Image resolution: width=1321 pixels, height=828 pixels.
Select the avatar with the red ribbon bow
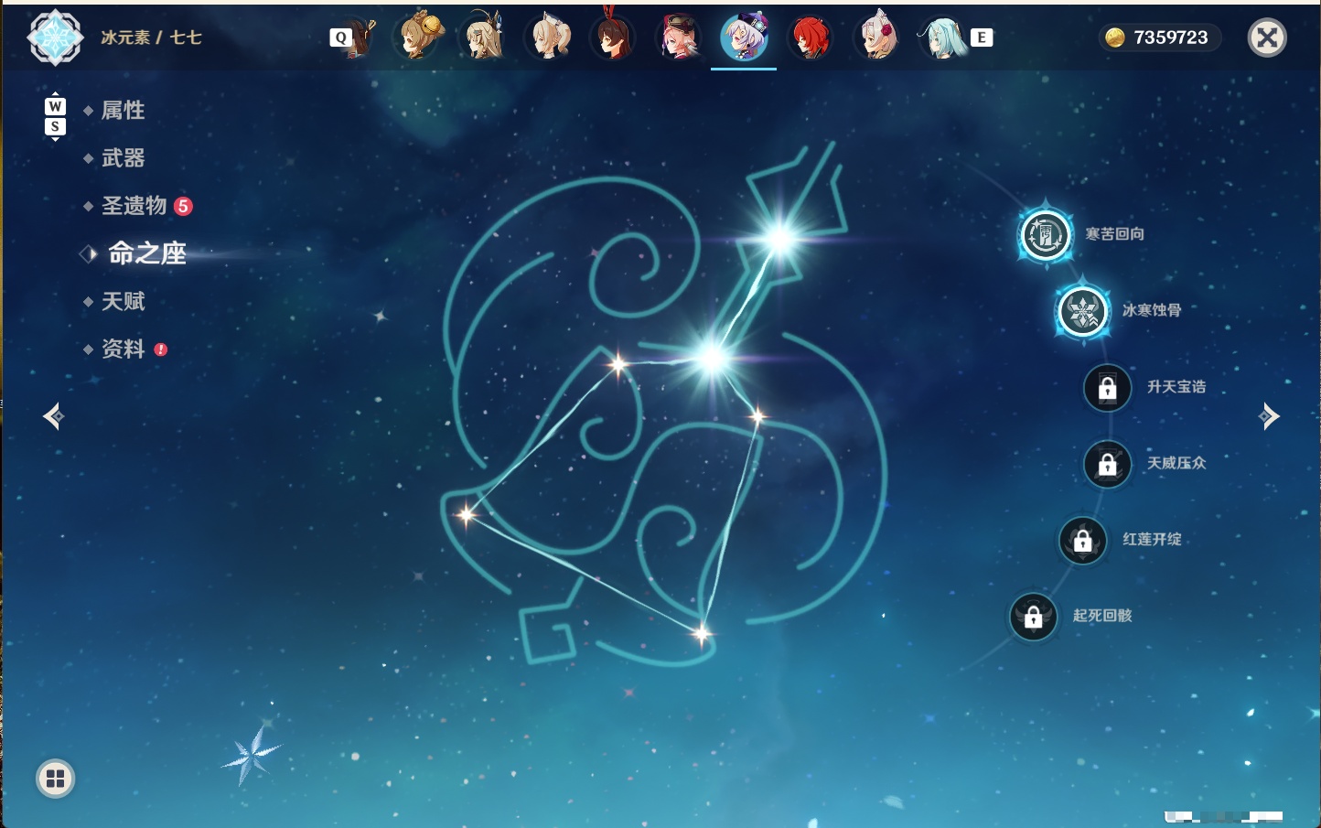pos(613,38)
